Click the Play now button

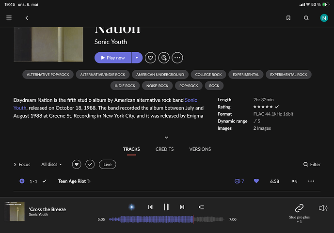[112, 58]
